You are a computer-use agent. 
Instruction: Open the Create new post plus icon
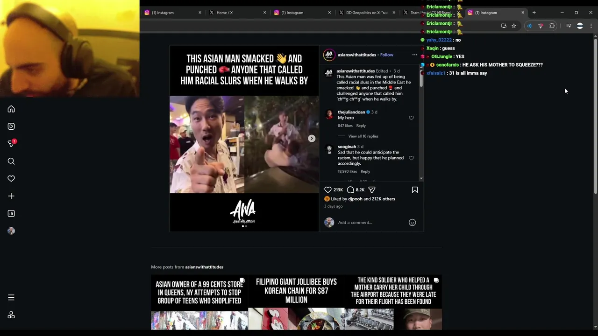click(11, 196)
